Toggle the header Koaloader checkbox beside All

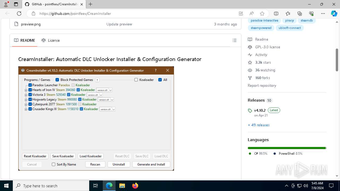coord(136,80)
